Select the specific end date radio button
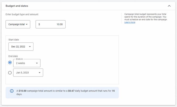 (10, 73)
